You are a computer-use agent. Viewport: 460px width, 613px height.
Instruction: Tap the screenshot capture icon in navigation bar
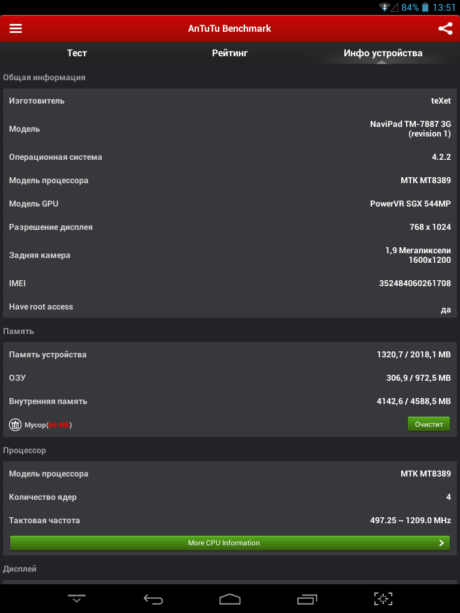coord(383,599)
